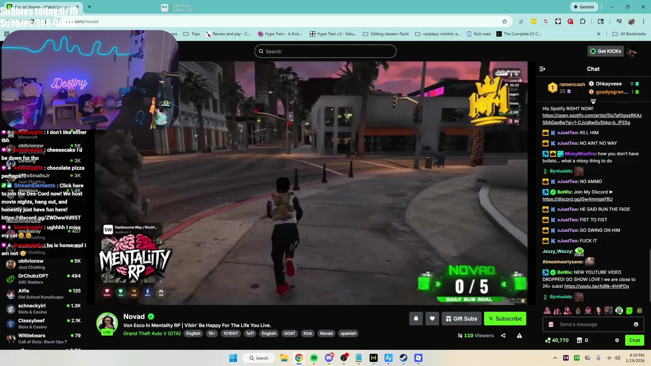Click Almostnearlysane username in chat
Image resolution: width=651 pixels, height=366 pixels.
(563, 262)
